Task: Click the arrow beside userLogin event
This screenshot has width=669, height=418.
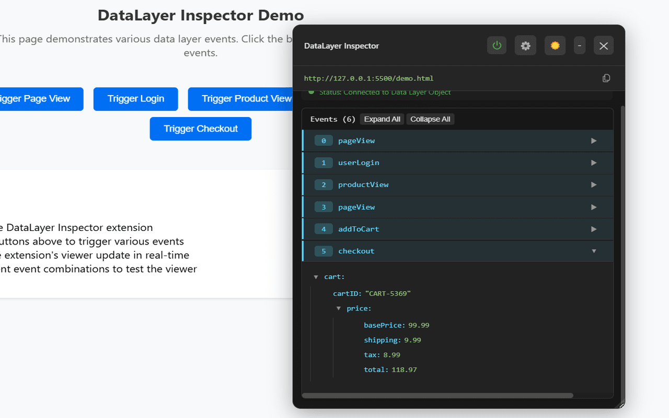Action: point(593,162)
